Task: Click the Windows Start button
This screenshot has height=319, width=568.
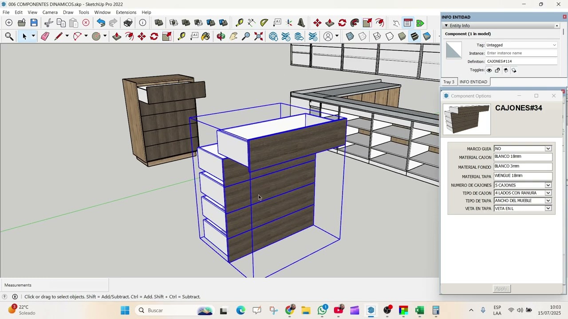Action: (125, 310)
